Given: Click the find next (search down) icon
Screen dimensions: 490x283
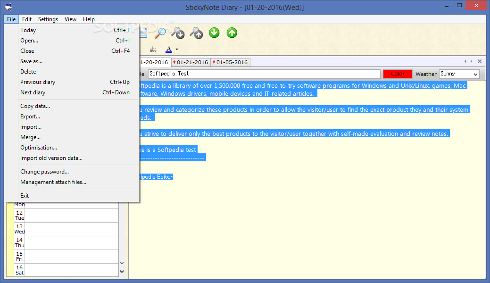Looking at the screenshot, I should coord(178,33).
